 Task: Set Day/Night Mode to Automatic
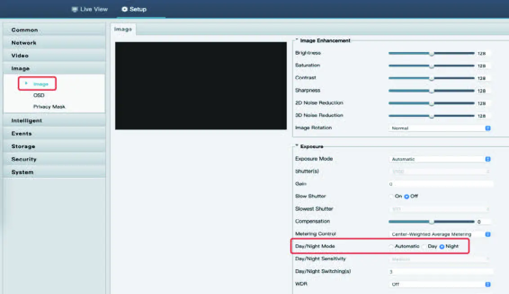(391, 247)
